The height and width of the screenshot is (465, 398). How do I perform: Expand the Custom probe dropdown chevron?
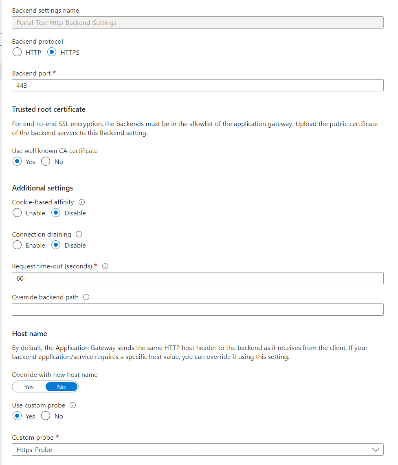pos(376,450)
